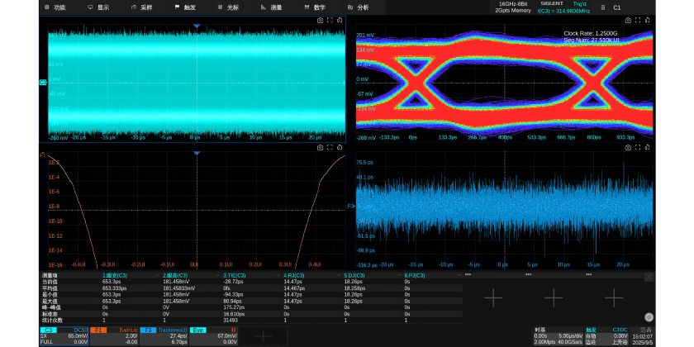This screenshot has width=694, height=347.
Task: Add a measurement in first empty plus slot
Action: [492, 297]
